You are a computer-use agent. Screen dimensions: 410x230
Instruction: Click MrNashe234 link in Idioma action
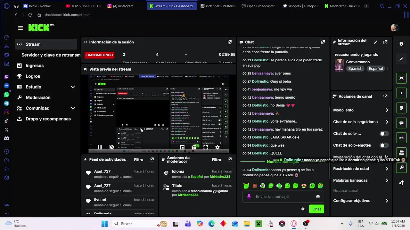pyautogui.click(x=220, y=177)
